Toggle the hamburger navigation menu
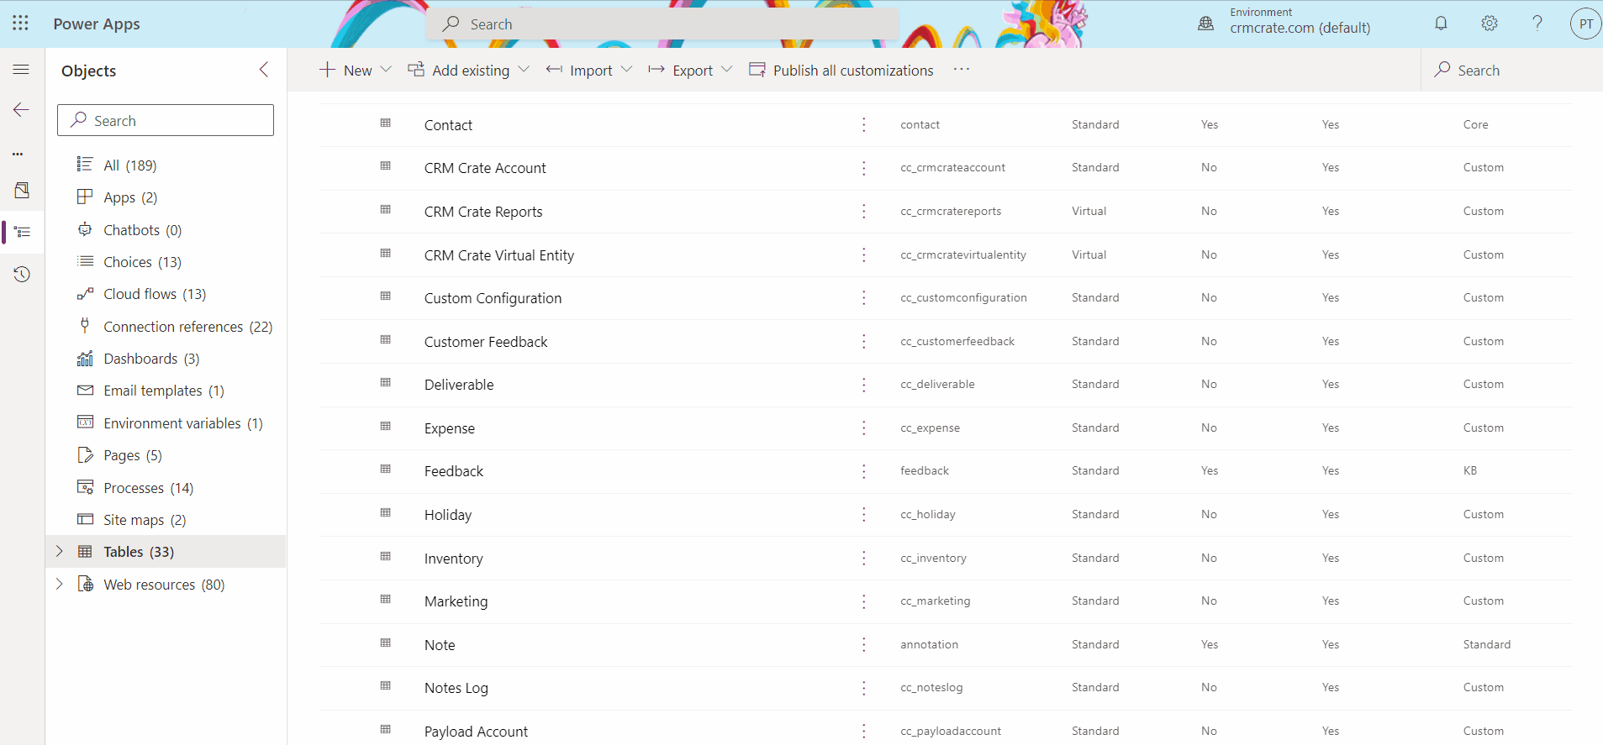1603x745 pixels. tap(21, 70)
